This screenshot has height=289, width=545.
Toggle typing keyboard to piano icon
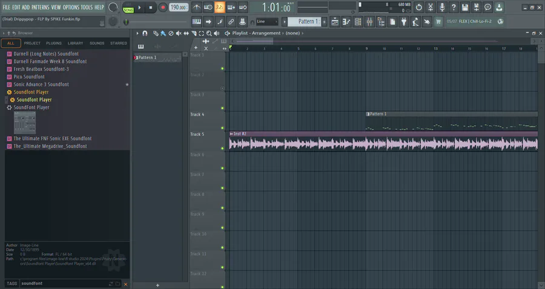pos(196,22)
